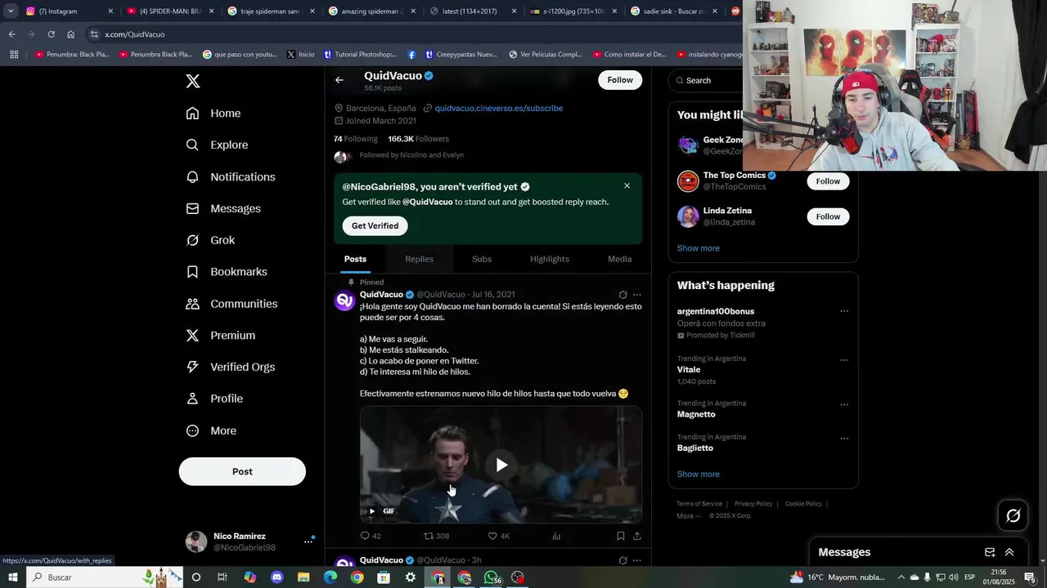Image resolution: width=1047 pixels, height=588 pixels.
Task: Open options for Vitale trend
Action: pos(844,360)
